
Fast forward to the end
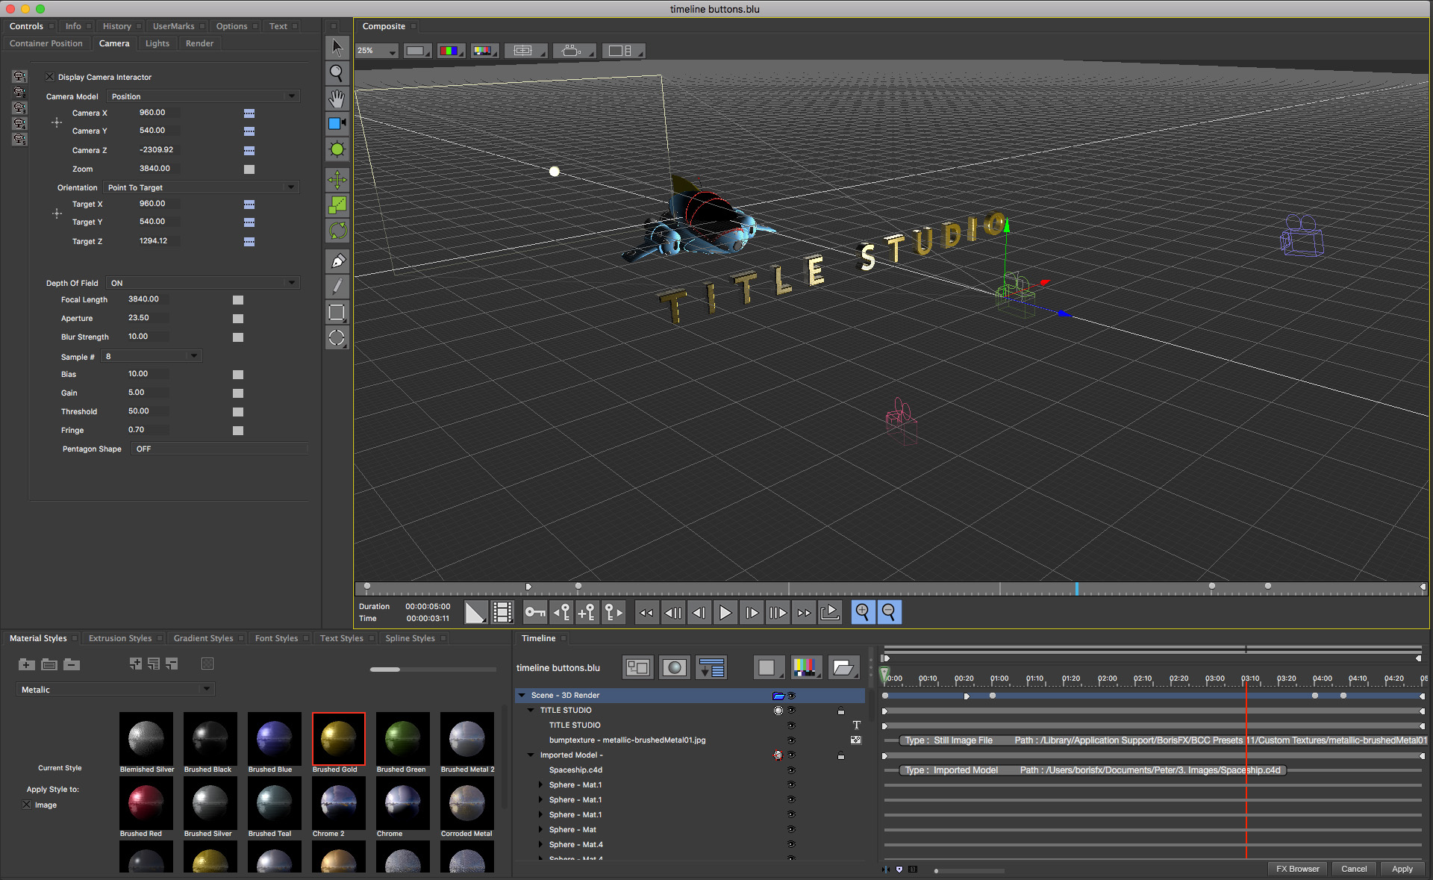[x=803, y=613]
